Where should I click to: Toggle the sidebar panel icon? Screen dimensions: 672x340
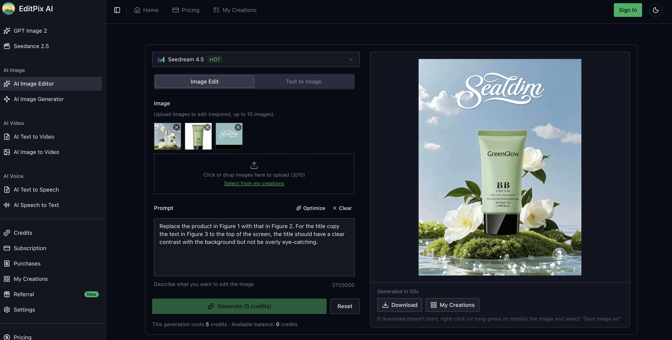tap(117, 10)
